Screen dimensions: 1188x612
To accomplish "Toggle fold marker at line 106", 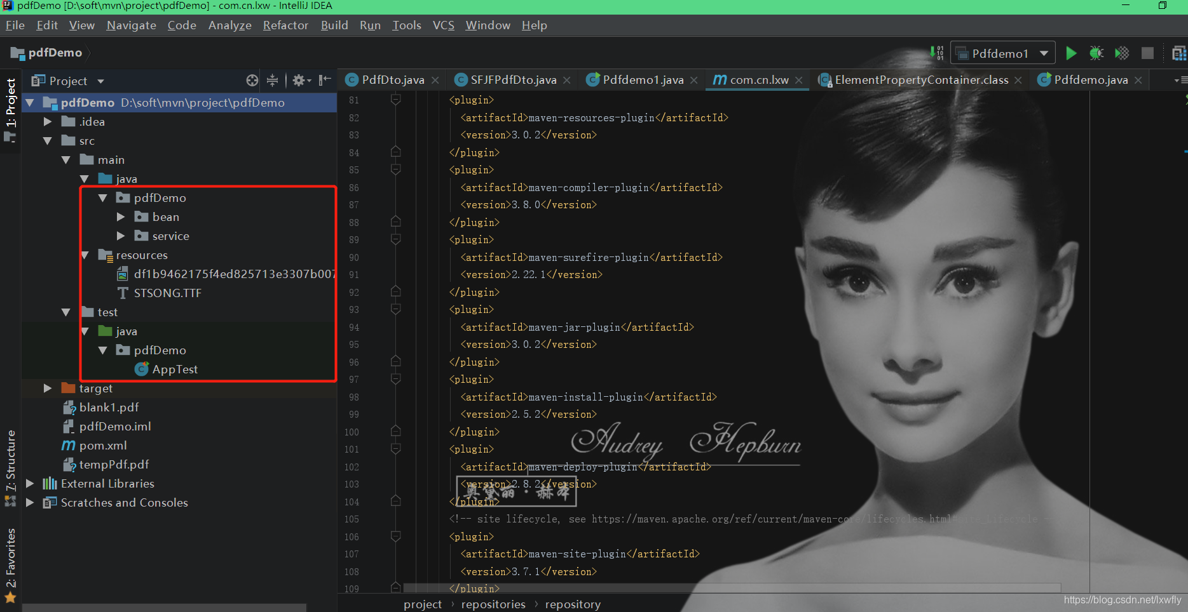I will click(x=395, y=536).
